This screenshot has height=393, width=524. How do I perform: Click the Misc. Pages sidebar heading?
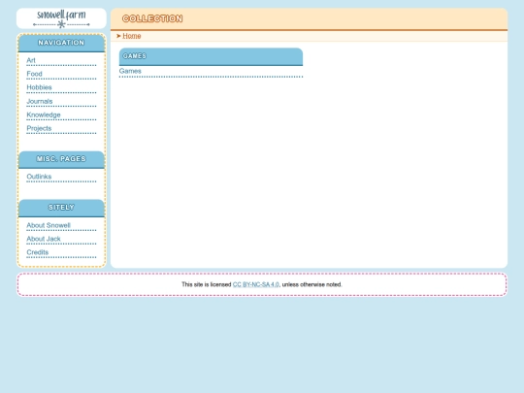coord(61,159)
